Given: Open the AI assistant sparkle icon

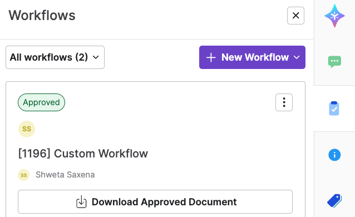Looking at the screenshot, I should [334, 16].
